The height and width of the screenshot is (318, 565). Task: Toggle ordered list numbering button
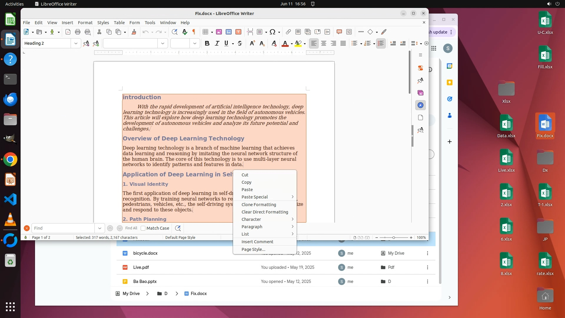(x=367, y=43)
